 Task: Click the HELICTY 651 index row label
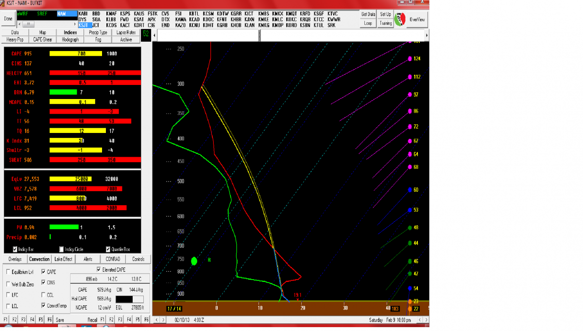point(19,73)
